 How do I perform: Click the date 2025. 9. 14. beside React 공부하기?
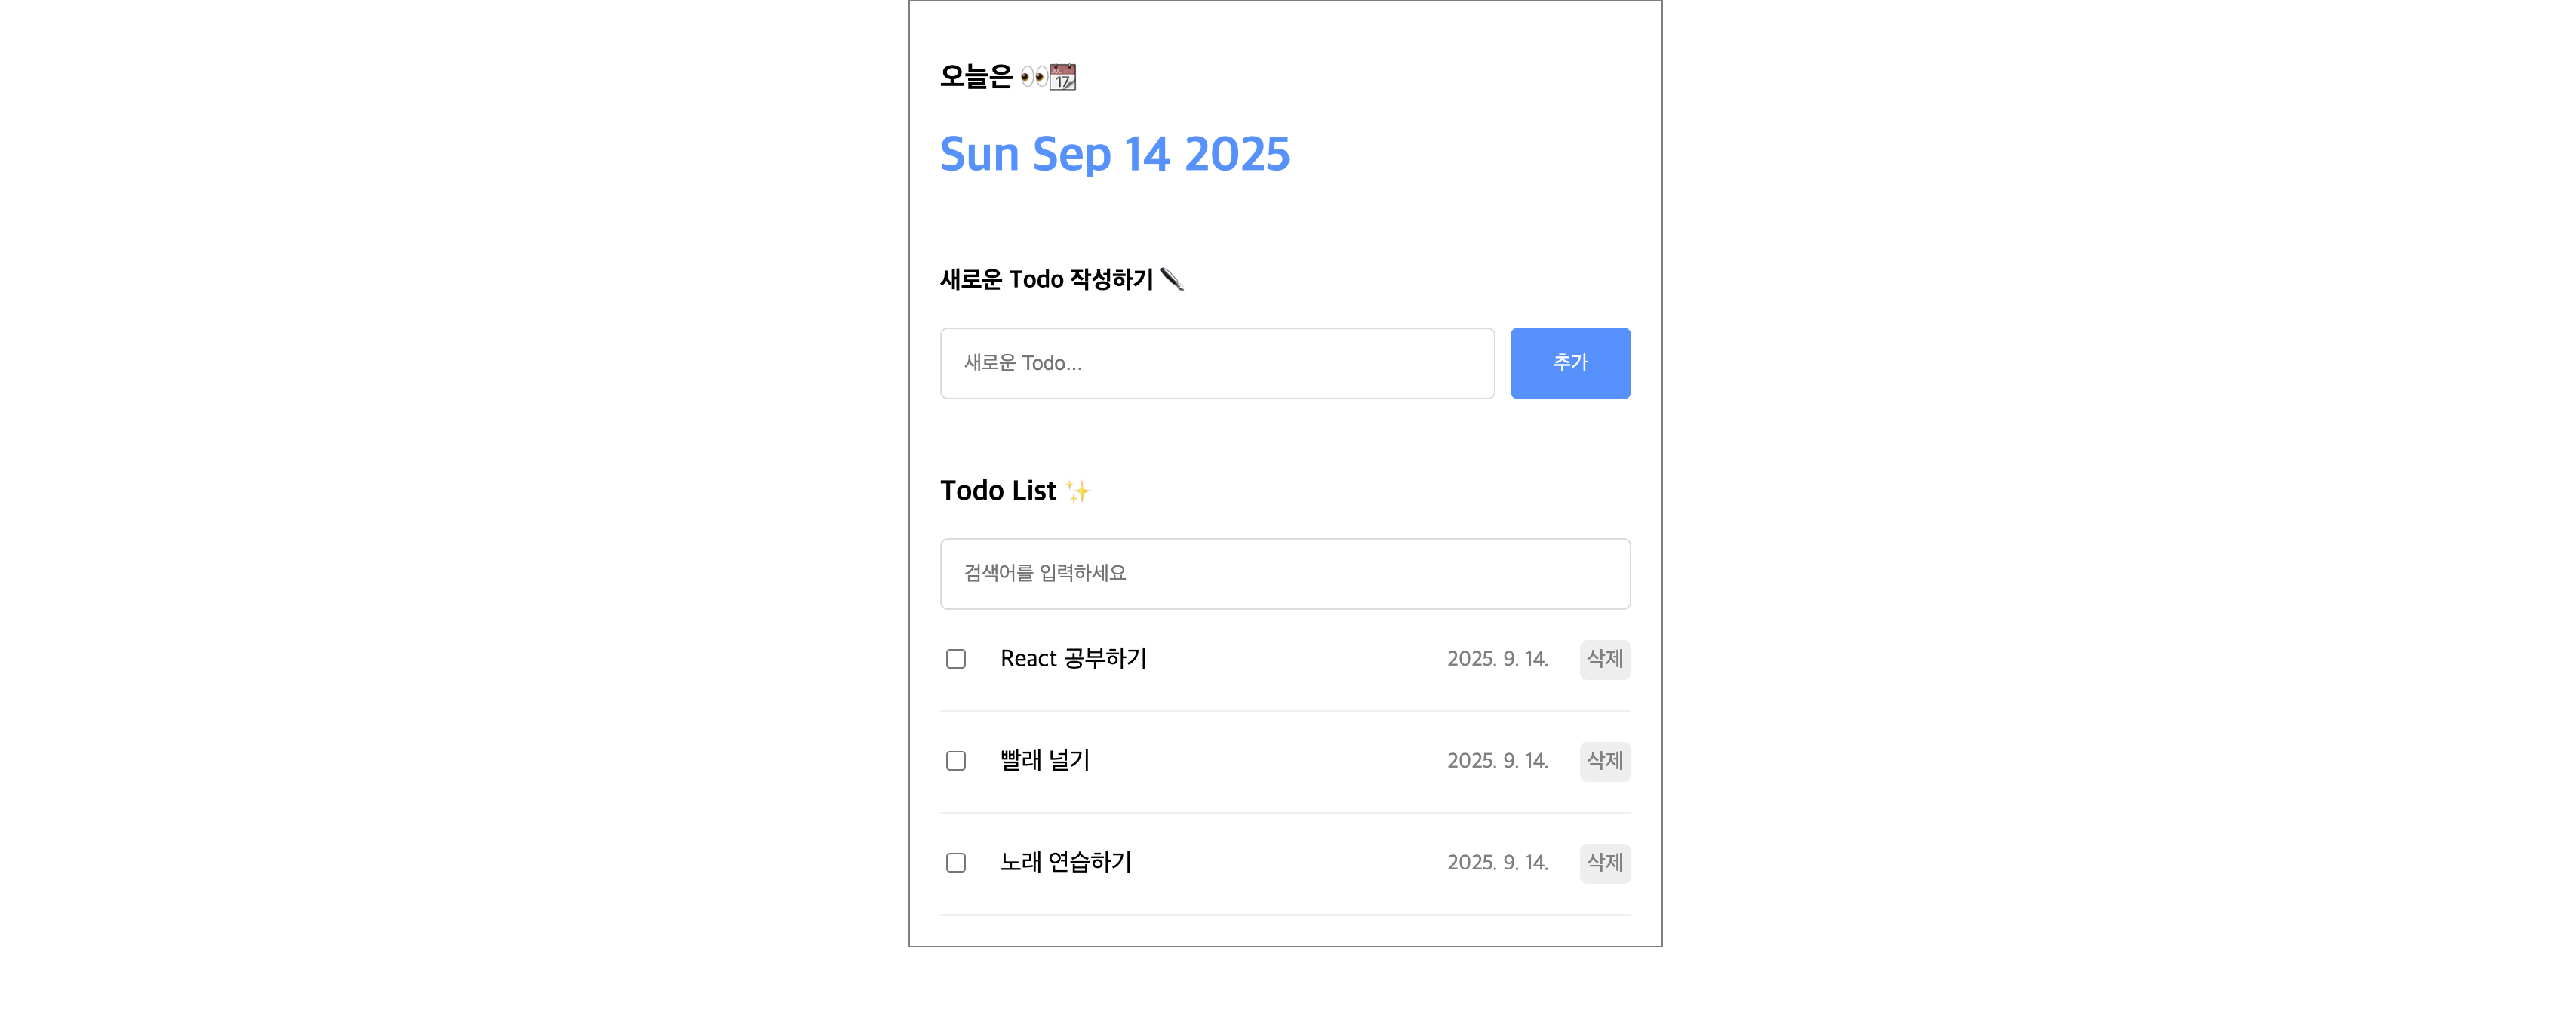(1497, 659)
